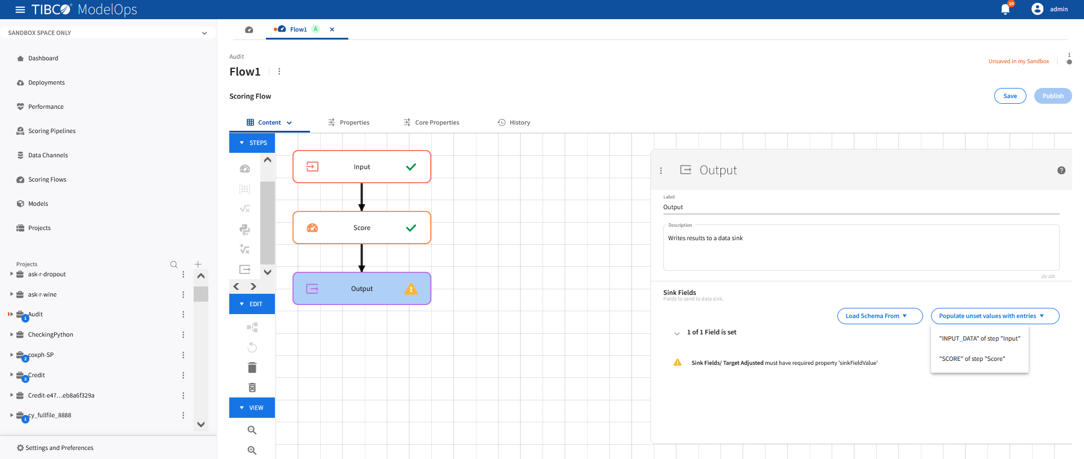This screenshot has height=459, width=1084.
Task: Edit the Description text area
Action: (x=861, y=248)
